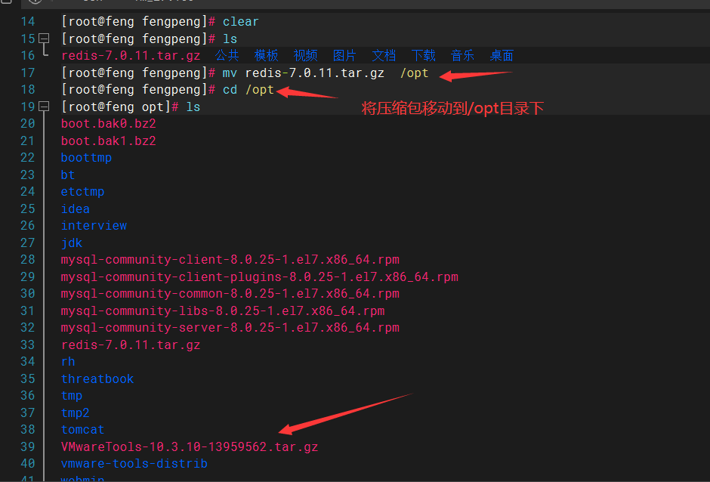The width and height of the screenshot is (710, 482).
Task: Click line number 14 in the gutter
Action: coord(28,22)
